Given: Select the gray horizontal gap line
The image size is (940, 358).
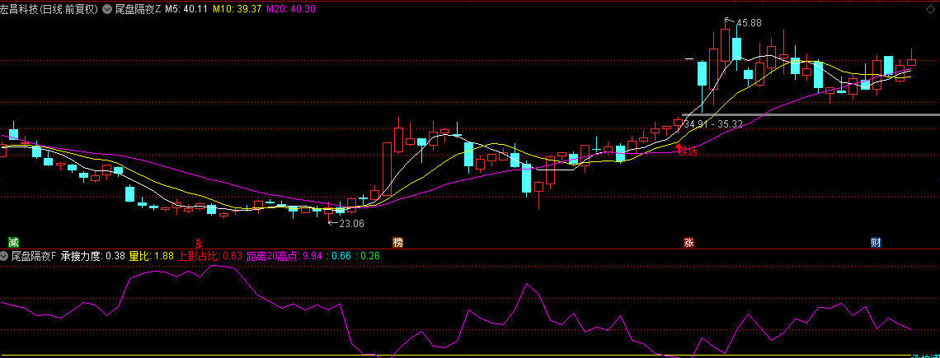Looking at the screenshot, I should (811, 114).
